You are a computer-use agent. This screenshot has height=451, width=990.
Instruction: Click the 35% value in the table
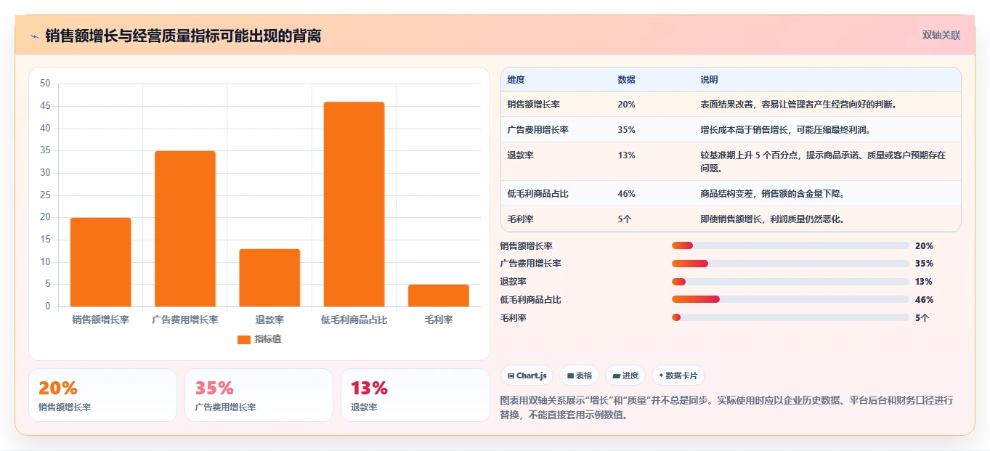point(626,130)
